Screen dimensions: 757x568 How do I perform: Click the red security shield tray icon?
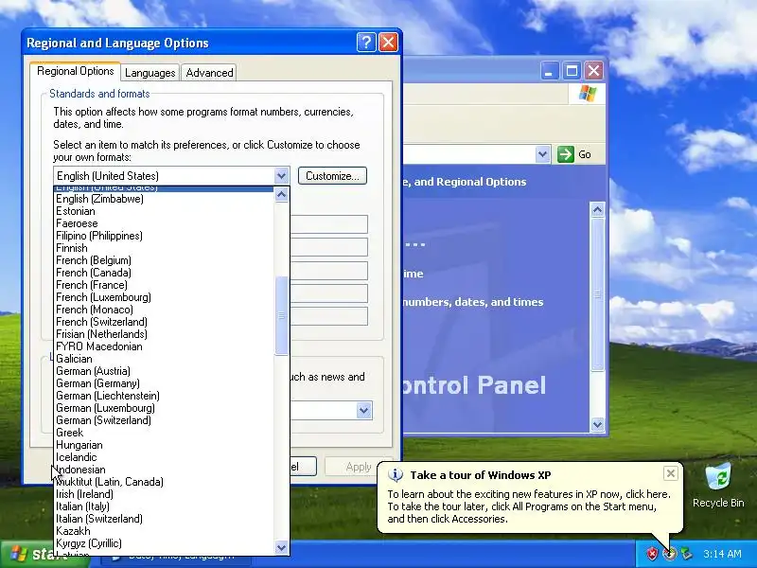tap(652, 554)
